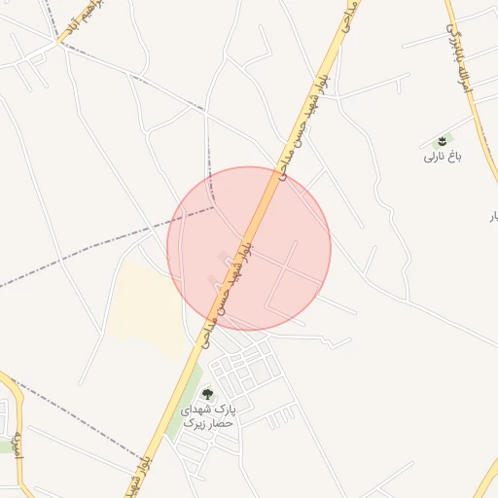Click the امیریه label on the yellow road
498x498 pixels.
[x=18, y=445]
